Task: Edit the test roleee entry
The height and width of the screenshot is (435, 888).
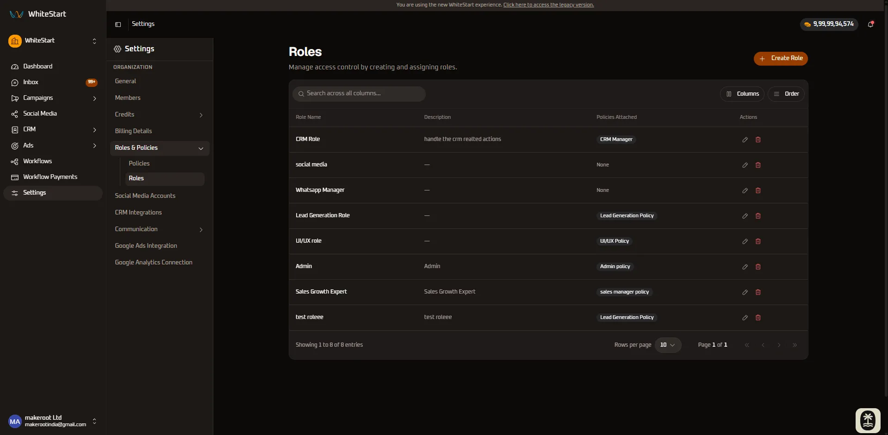Action: pos(745,318)
